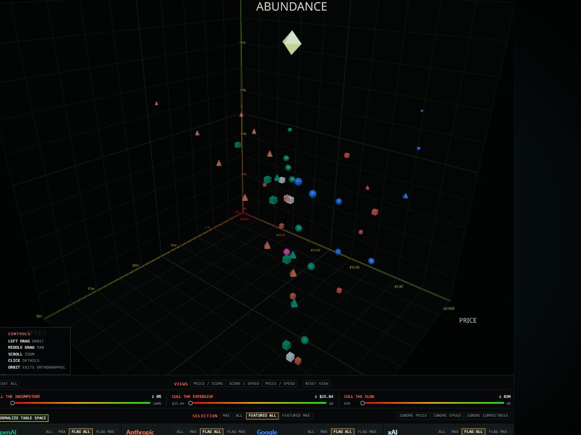Click the blue sphere near the $10.00 label
The image size is (581, 435).
371,261
